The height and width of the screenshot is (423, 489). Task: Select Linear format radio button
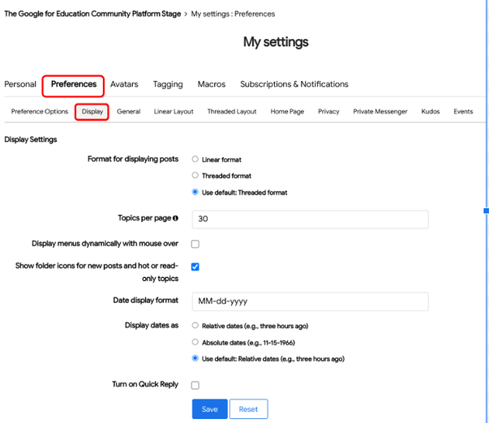click(195, 160)
